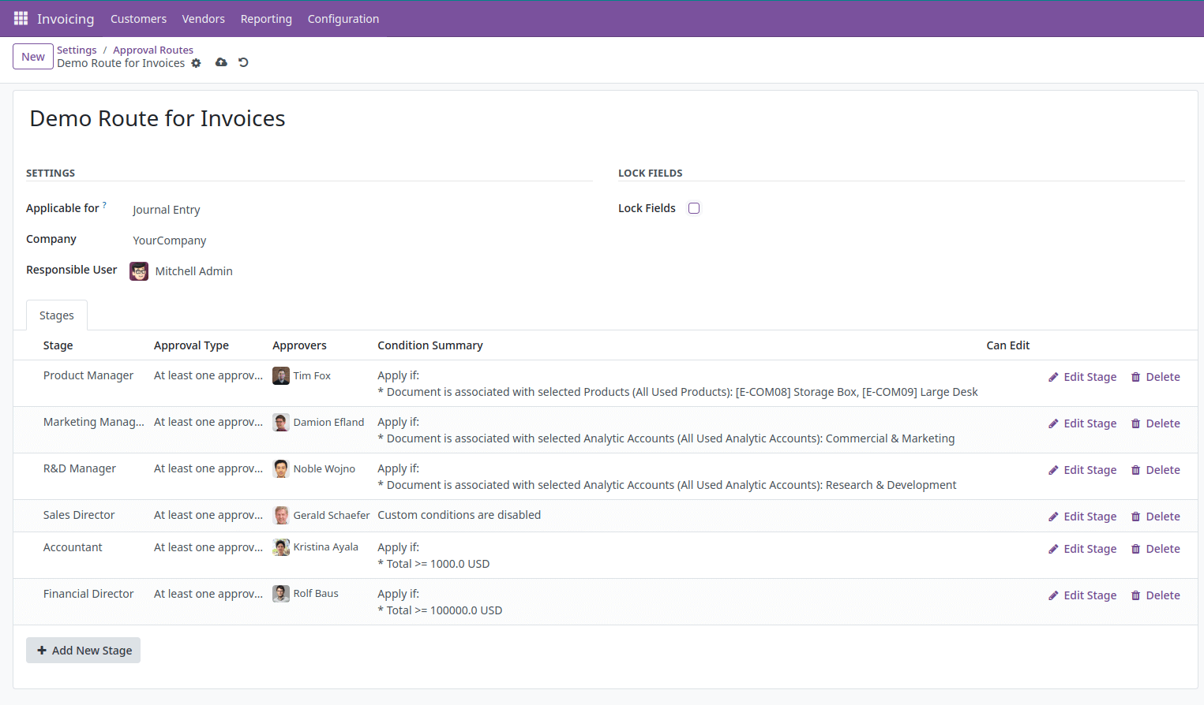The image size is (1204, 705).
Task: Click the trash icon to delete Financial Director stage
Action: point(1137,595)
